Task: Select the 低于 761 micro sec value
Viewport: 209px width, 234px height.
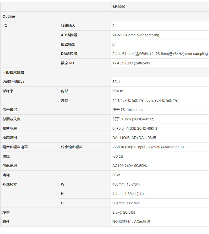Action: (128, 110)
